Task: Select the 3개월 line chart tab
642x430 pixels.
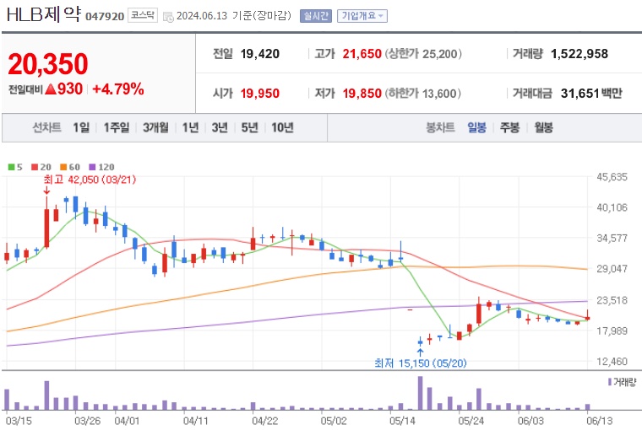Action: pyautogui.click(x=155, y=127)
